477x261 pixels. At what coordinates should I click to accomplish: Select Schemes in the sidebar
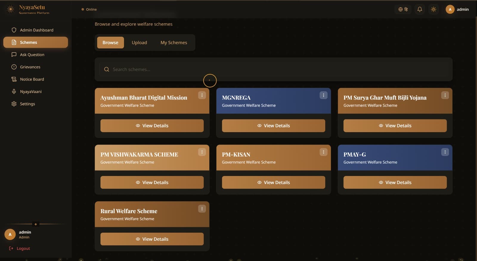click(36, 42)
